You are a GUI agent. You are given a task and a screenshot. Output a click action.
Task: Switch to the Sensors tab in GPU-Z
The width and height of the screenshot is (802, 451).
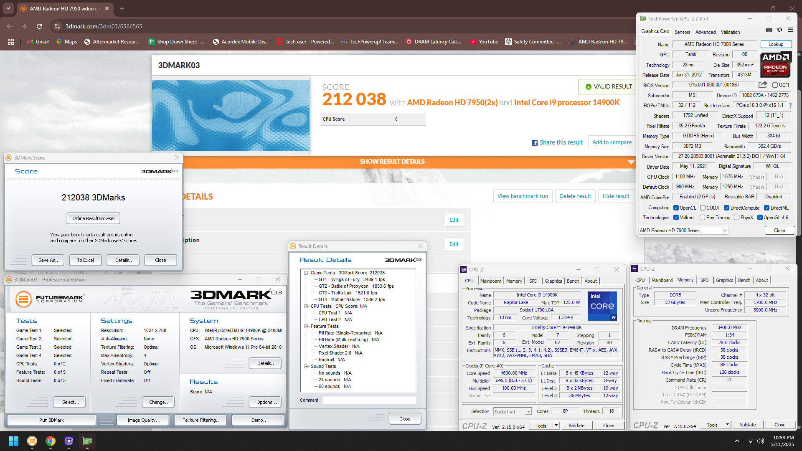(x=682, y=32)
